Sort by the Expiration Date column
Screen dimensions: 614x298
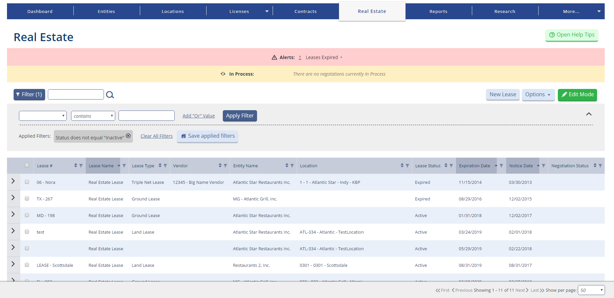(x=496, y=166)
